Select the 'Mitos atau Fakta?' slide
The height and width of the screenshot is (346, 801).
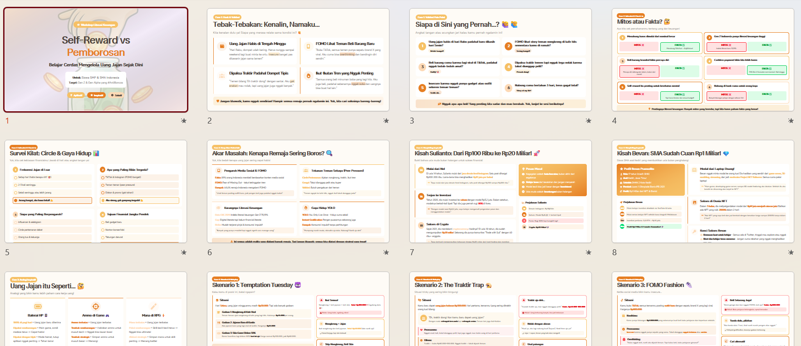tap(703, 59)
